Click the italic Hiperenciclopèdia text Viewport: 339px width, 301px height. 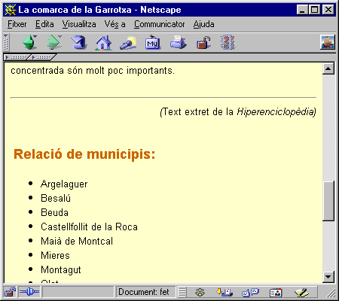(x=276, y=112)
